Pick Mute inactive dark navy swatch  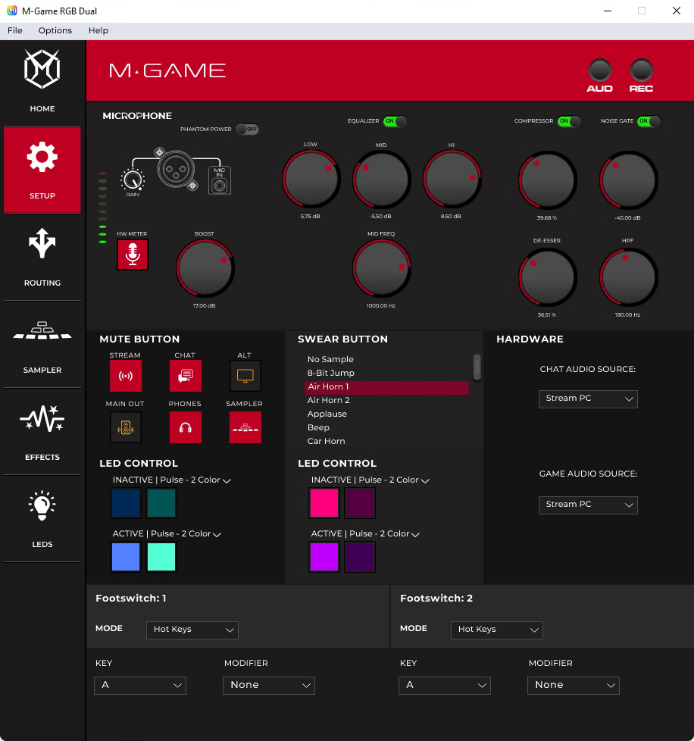(x=126, y=503)
